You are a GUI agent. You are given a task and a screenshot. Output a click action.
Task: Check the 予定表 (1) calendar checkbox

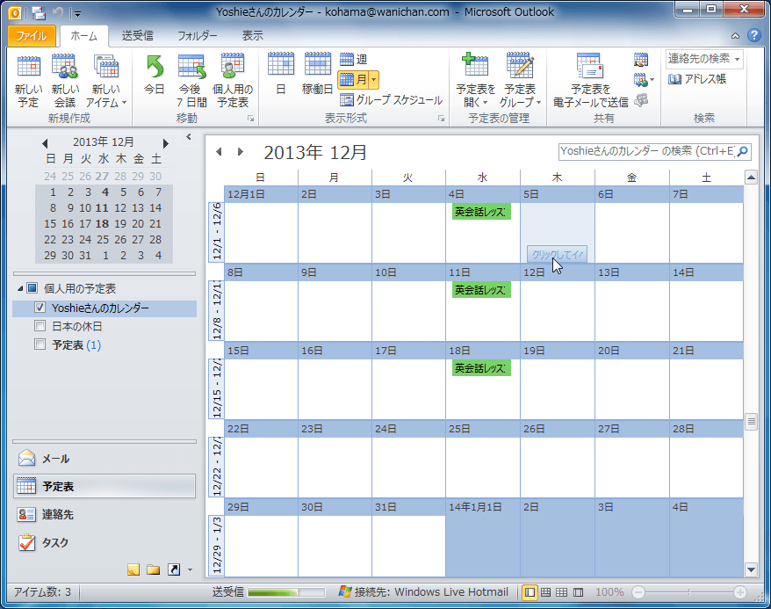(x=40, y=344)
